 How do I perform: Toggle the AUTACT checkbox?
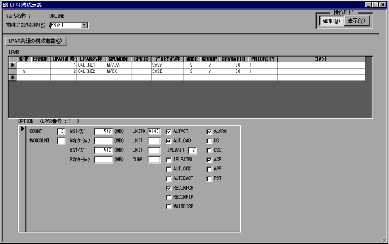tap(168, 131)
